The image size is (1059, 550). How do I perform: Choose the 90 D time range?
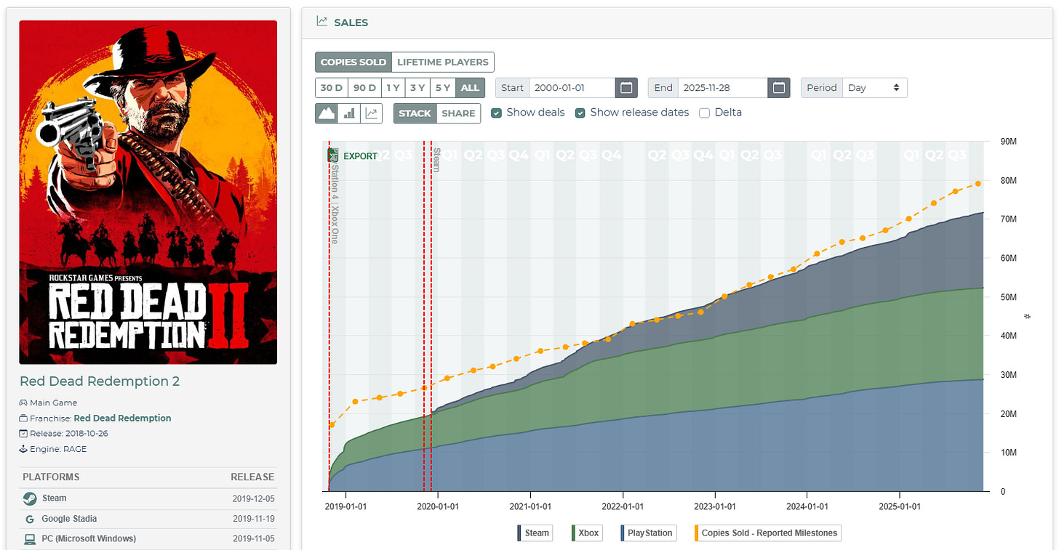click(x=364, y=88)
